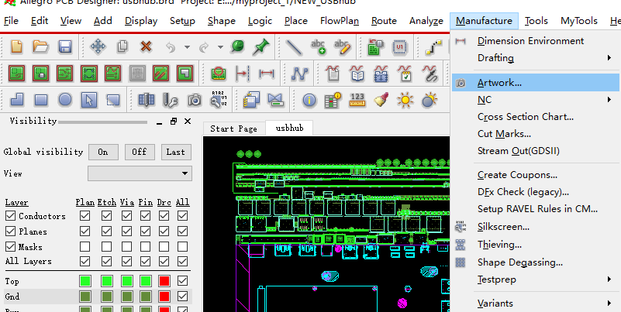Click the Open folder icon
The width and height of the screenshot is (621, 312).
(x=40, y=46)
